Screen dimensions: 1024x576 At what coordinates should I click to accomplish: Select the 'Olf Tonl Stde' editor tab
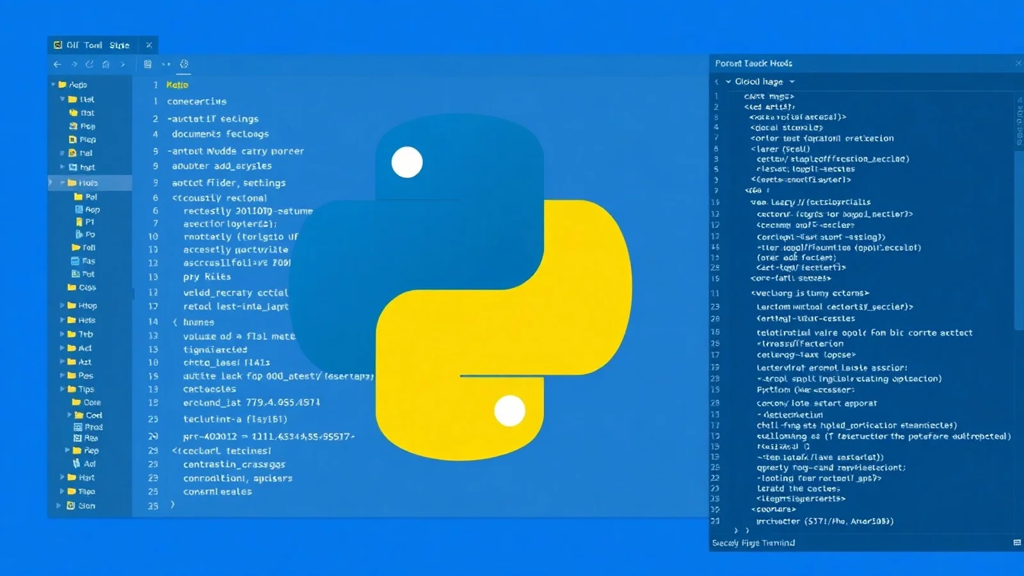[x=97, y=45]
